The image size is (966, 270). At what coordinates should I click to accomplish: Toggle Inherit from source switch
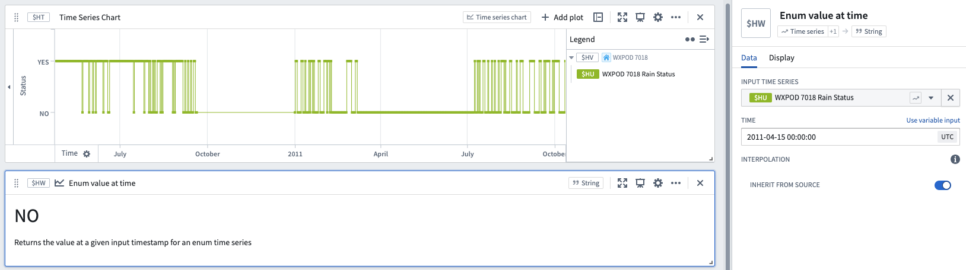[x=943, y=185]
